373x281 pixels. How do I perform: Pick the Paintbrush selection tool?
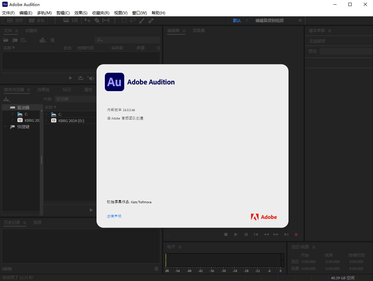[x=142, y=20]
